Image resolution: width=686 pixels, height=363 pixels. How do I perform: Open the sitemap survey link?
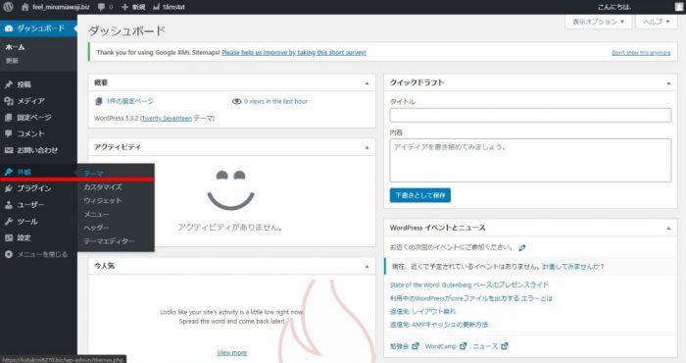coord(294,53)
